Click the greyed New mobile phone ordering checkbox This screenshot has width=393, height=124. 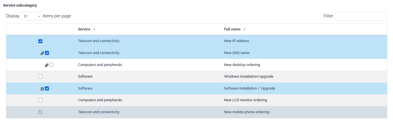pyautogui.click(x=40, y=112)
